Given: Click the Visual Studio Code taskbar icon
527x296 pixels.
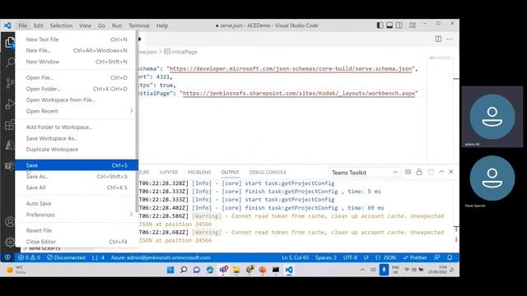Looking at the screenshot, I should [x=289, y=270].
